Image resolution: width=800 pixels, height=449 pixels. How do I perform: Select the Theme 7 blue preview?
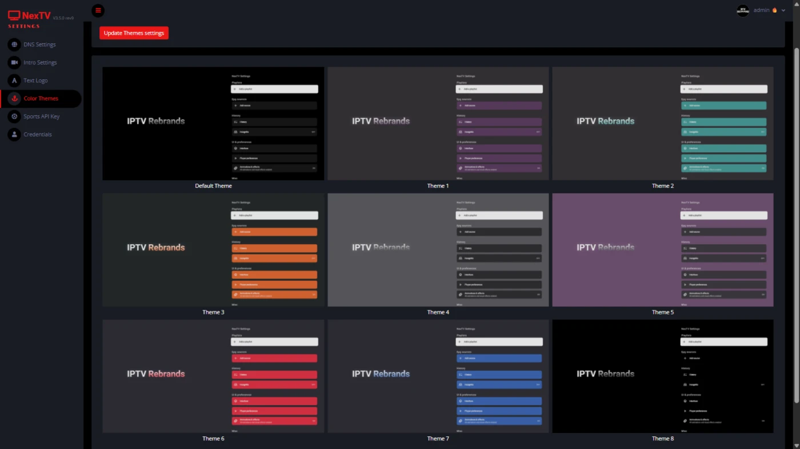(x=438, y=376)
